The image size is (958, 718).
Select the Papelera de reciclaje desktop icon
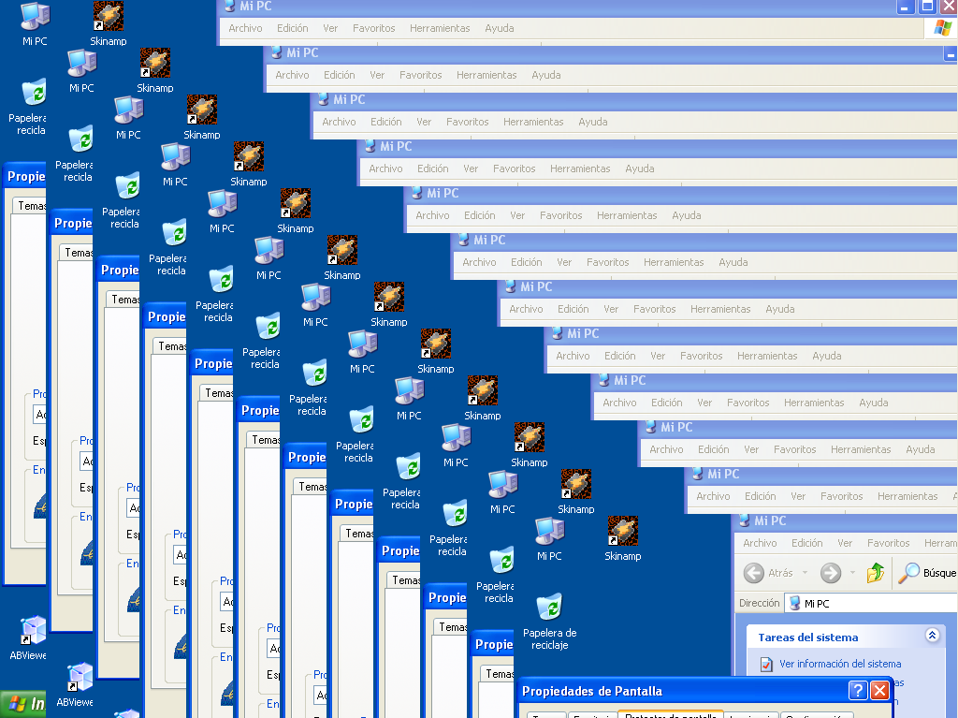(x=550, y=622)
